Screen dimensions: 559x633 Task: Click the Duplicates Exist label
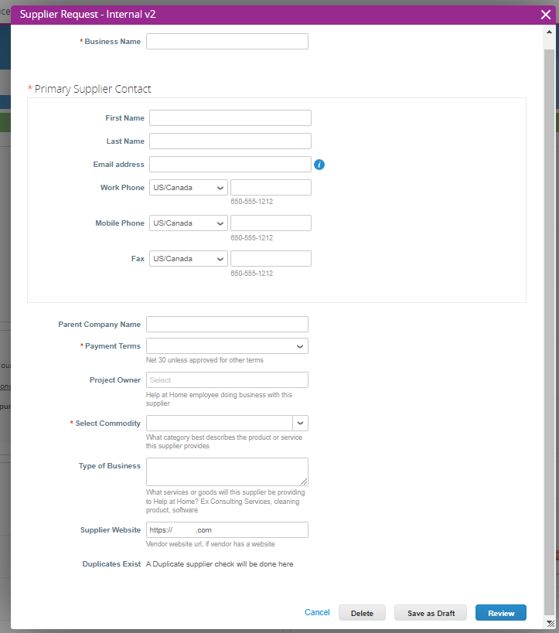(x=111, y=564)
